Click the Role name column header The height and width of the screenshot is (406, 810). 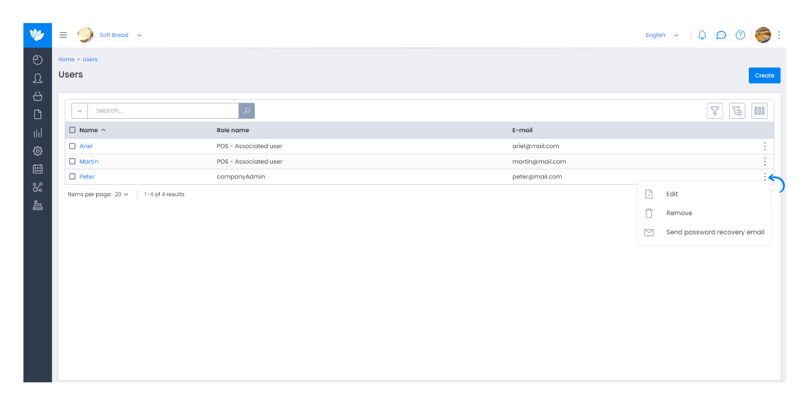[233, 130]
